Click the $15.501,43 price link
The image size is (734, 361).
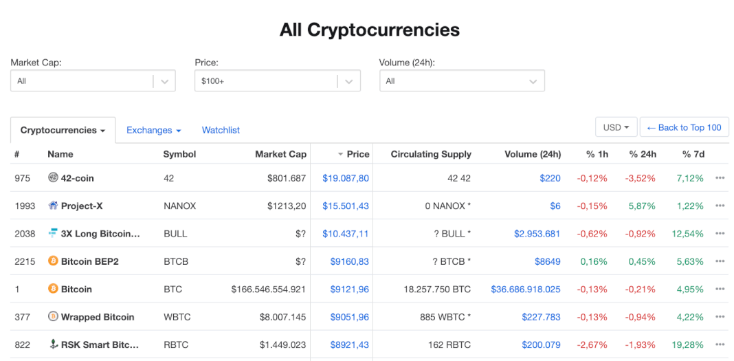(x=346, y=206)
